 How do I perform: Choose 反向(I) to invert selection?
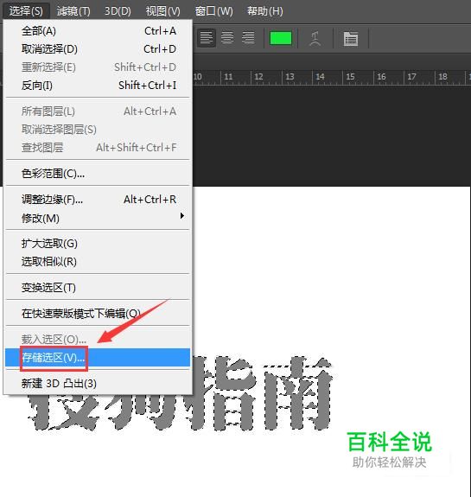point(98,86)
